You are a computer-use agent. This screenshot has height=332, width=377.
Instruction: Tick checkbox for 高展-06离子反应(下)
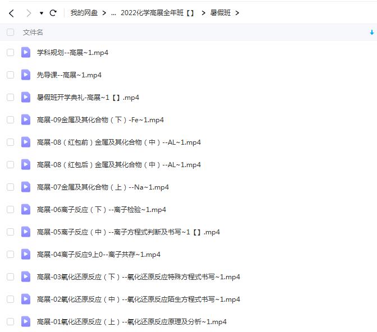(x=10, y=209)
